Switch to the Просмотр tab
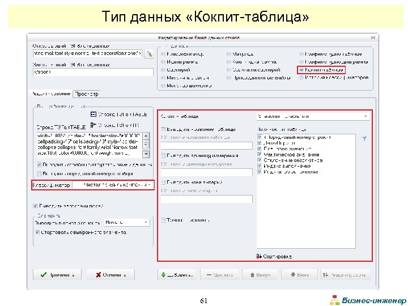This screenshot has height=306, width=408. pos(87,94)
